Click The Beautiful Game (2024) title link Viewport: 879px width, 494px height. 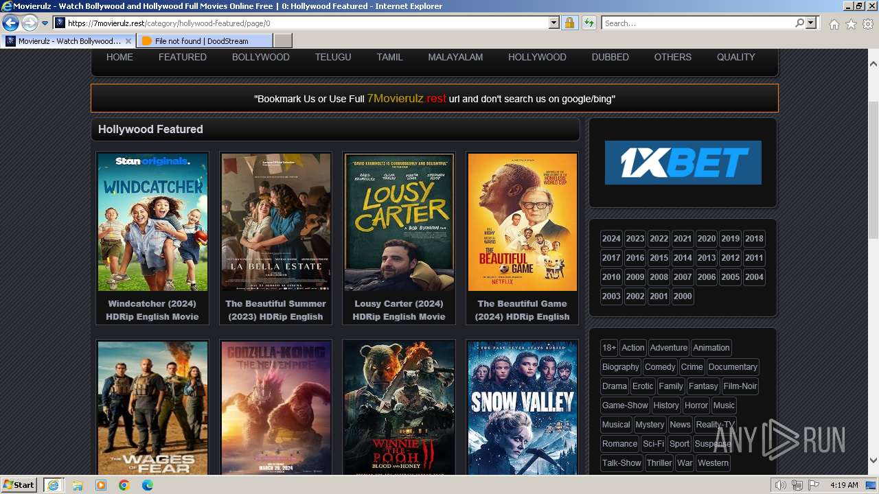coord(523,310)
